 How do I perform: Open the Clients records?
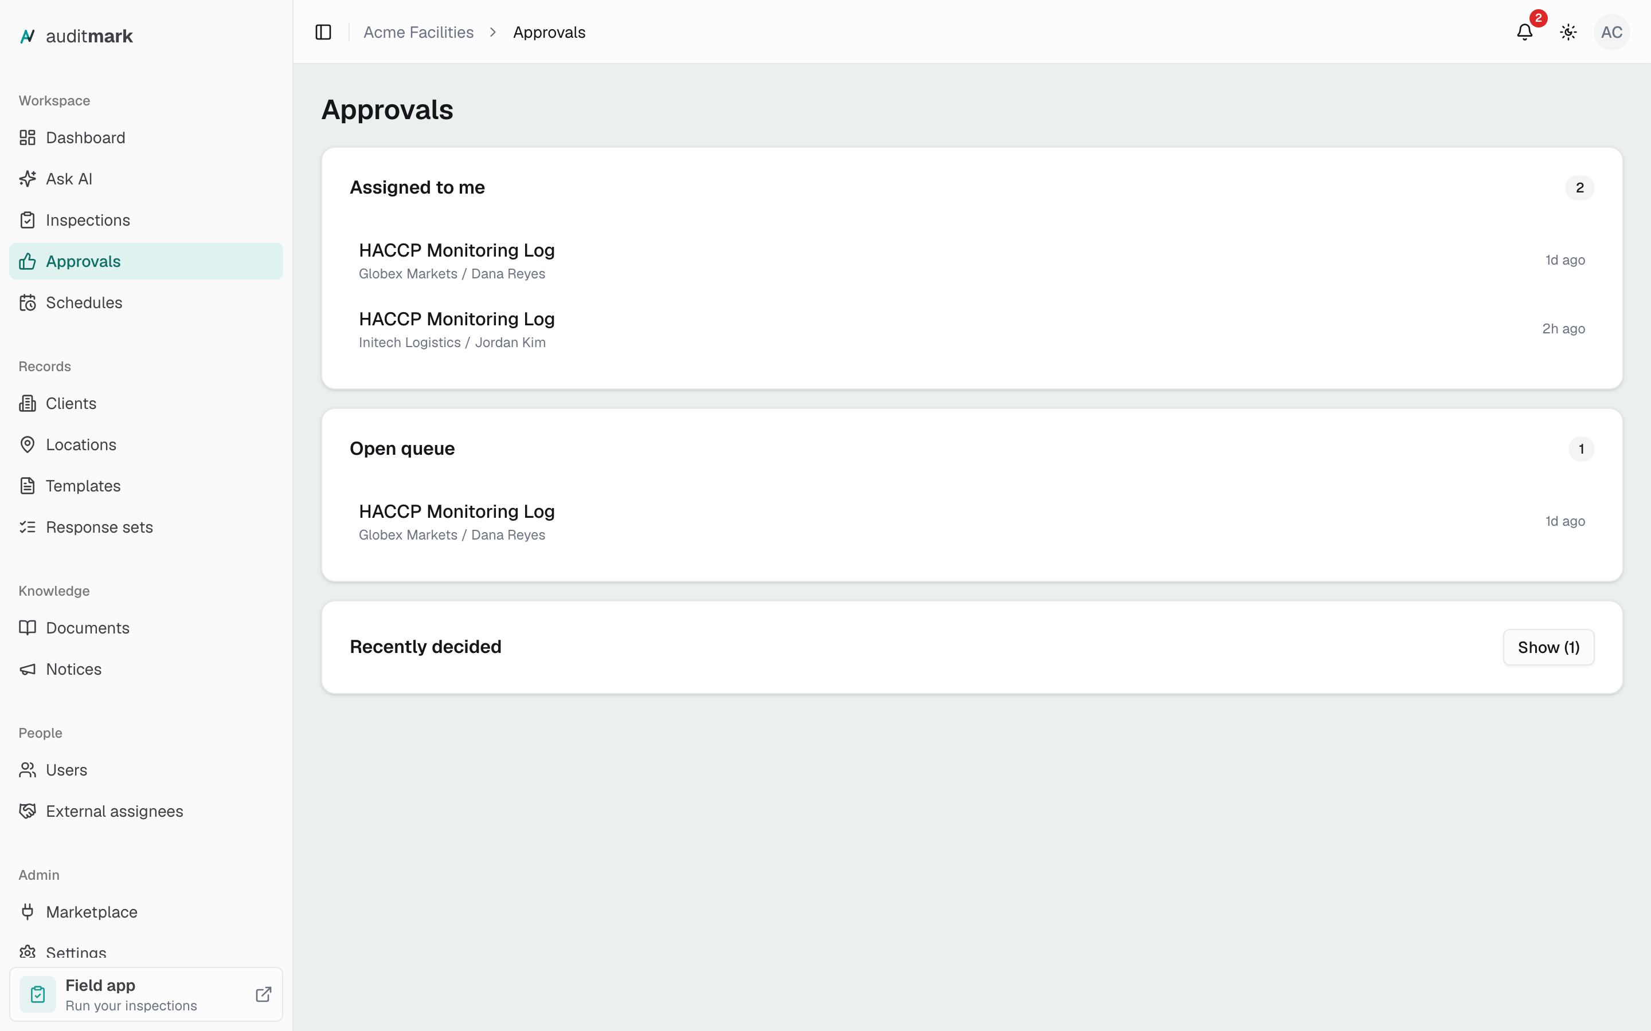146,404
